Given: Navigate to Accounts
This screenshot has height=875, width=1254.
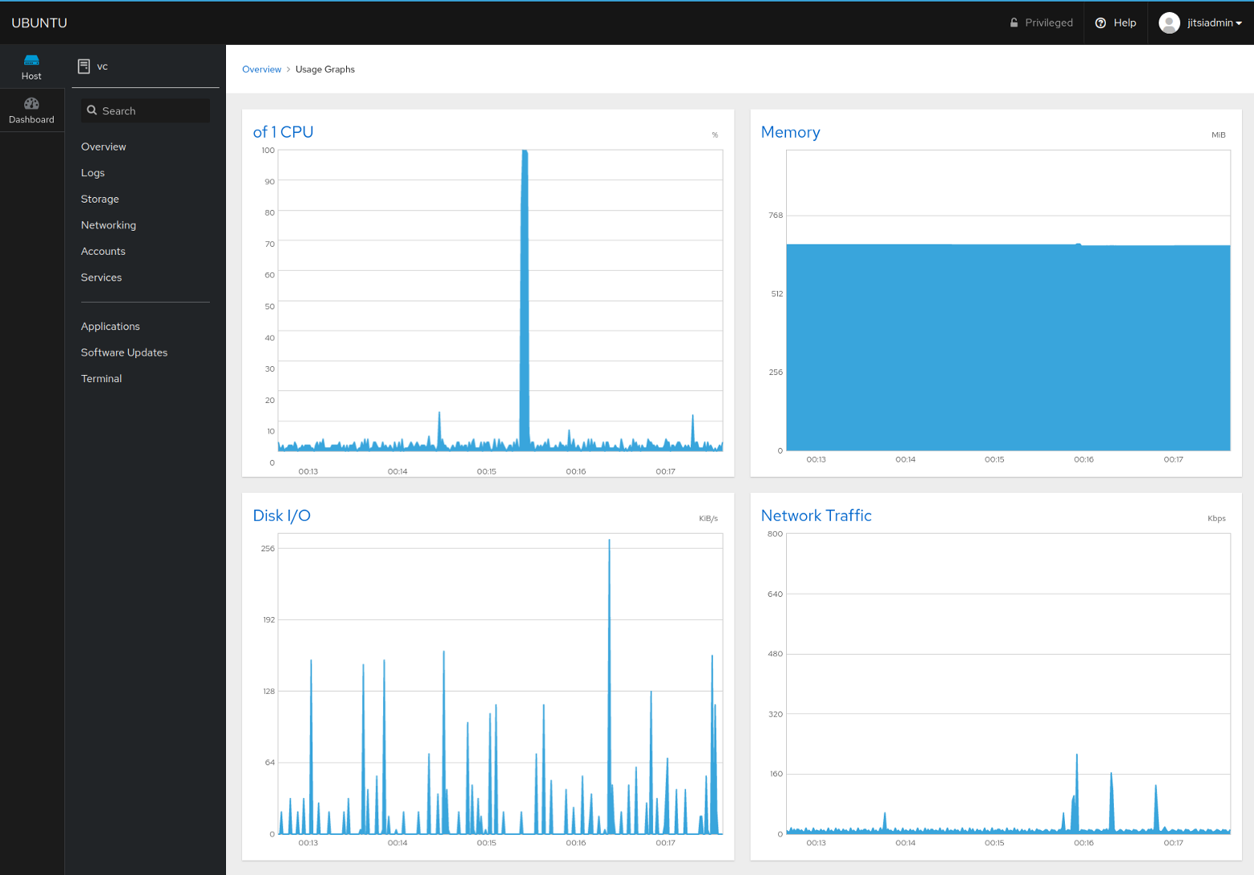Looking at the screenshot, I should 103,252.
